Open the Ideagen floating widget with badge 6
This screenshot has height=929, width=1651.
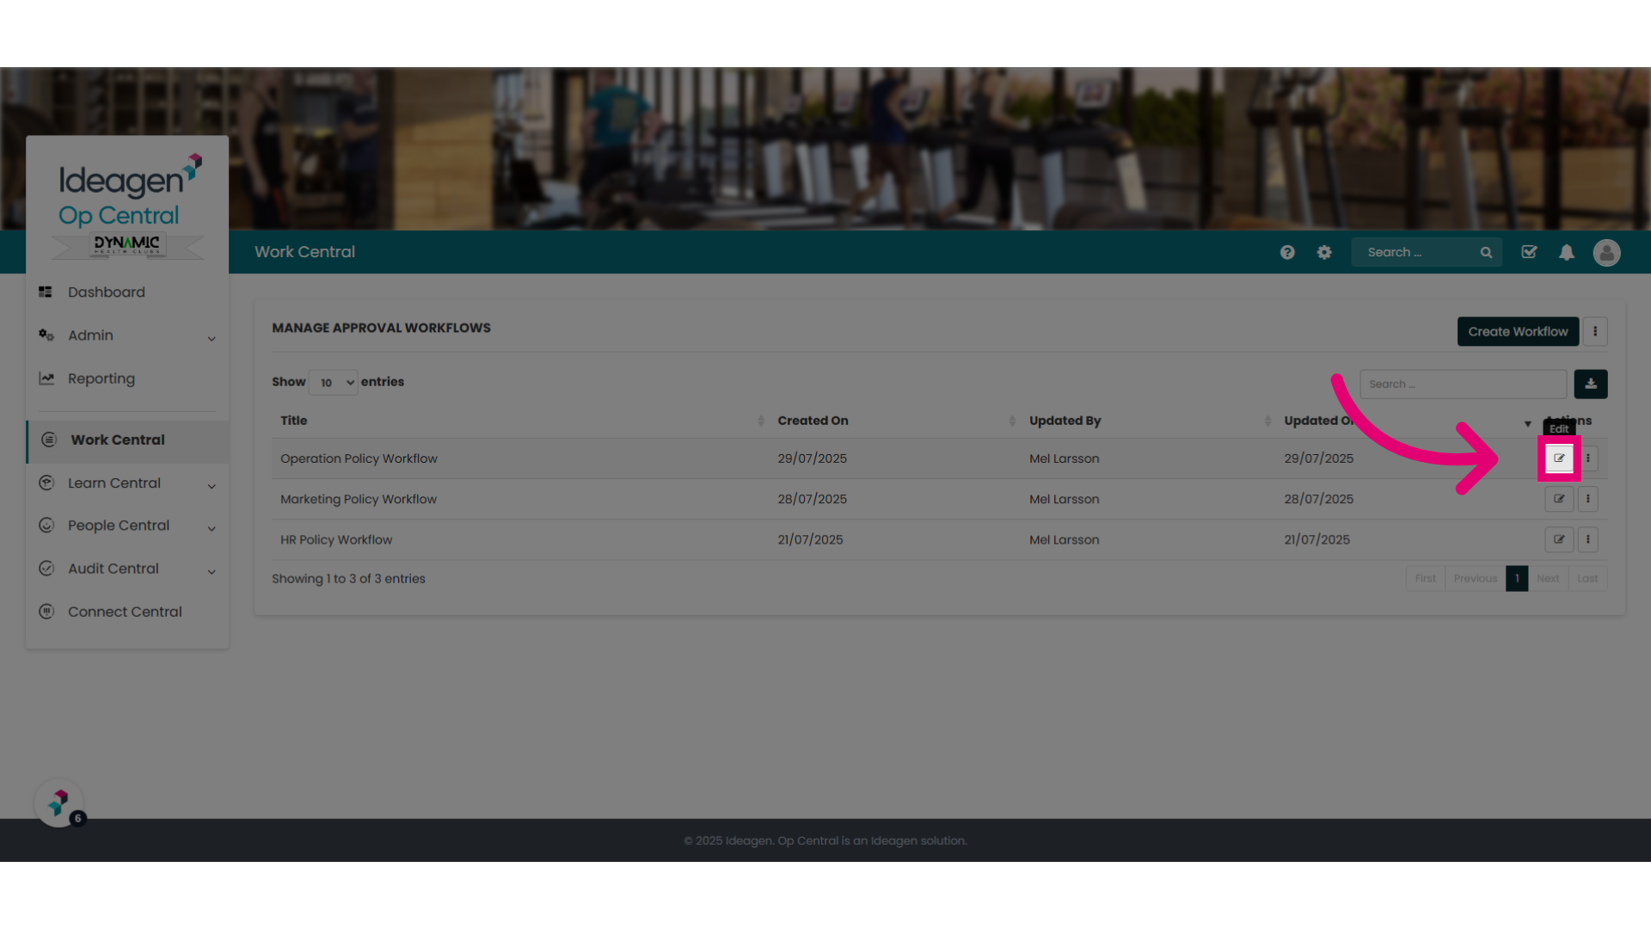pos(58,803)
